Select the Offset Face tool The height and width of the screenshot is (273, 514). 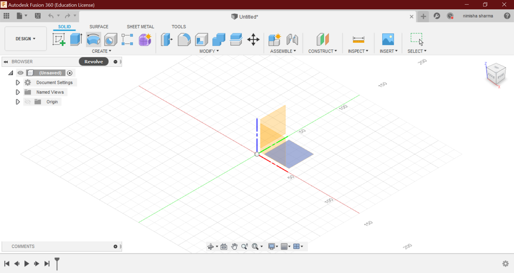(236, 39)
